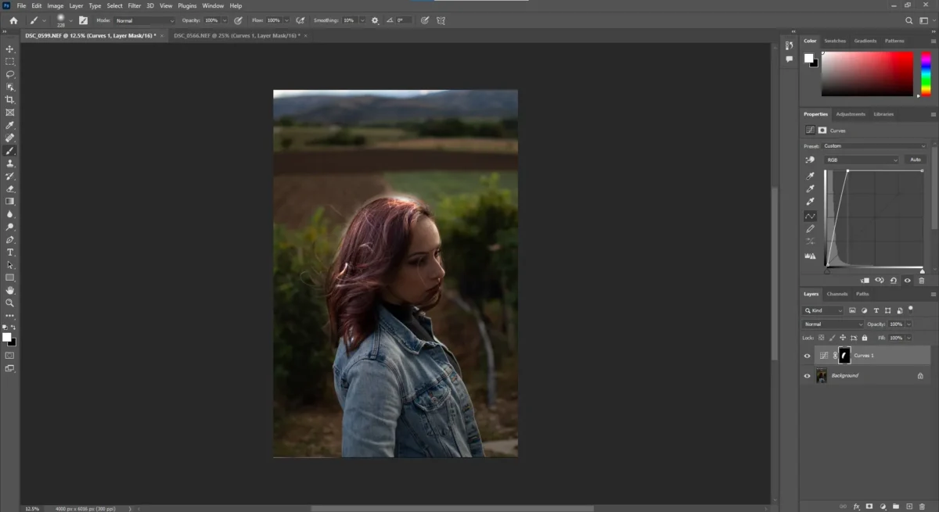The width and height of the screenshot is (939, 512).
Task: Add a layer style via fx icon
Action: point(856,507)
